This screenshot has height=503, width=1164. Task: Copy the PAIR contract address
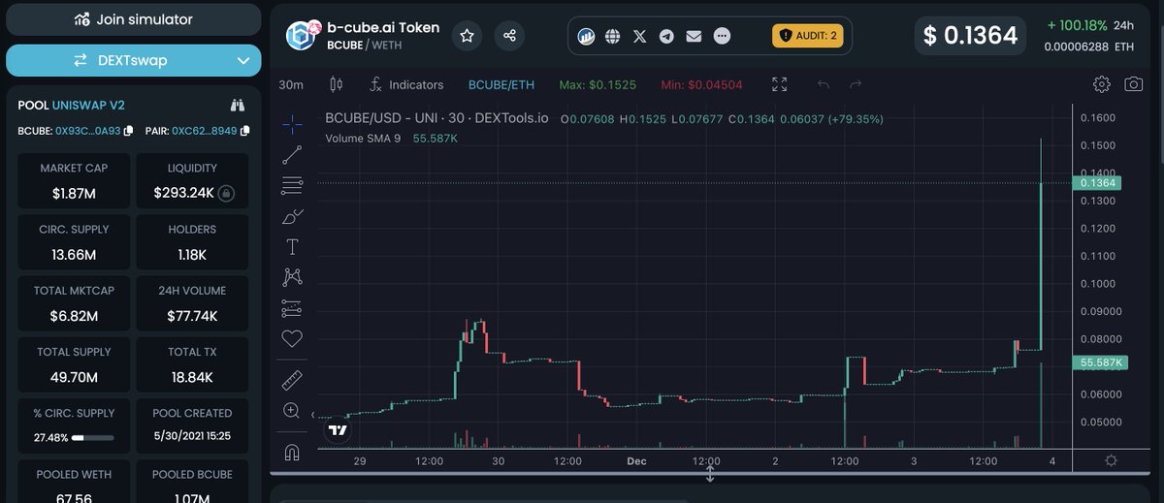244,130
